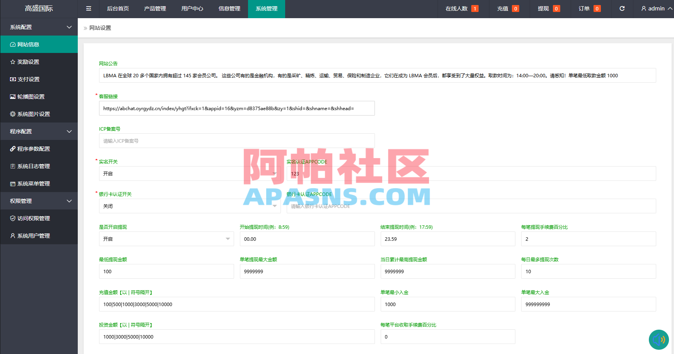Collapse the 系统配置 sidebar group
The image size is (674, 354).
coord(39,27)
